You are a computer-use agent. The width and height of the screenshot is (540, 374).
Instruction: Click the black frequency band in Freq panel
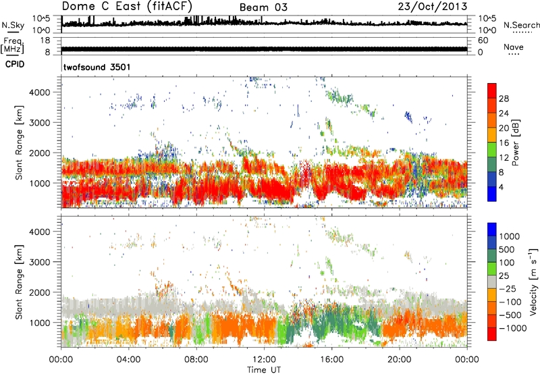click(264, 49)
